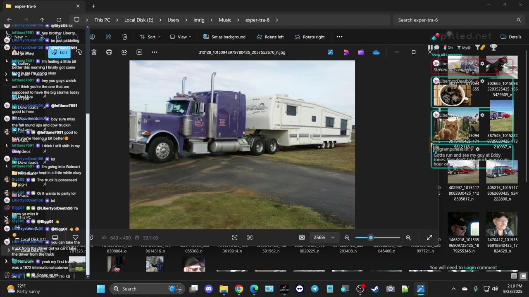Print the open photo
Viewport: 529px width, 297px height.
109,52
